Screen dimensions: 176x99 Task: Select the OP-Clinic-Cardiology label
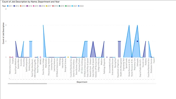pyautogui.click(x=82, y=66)
